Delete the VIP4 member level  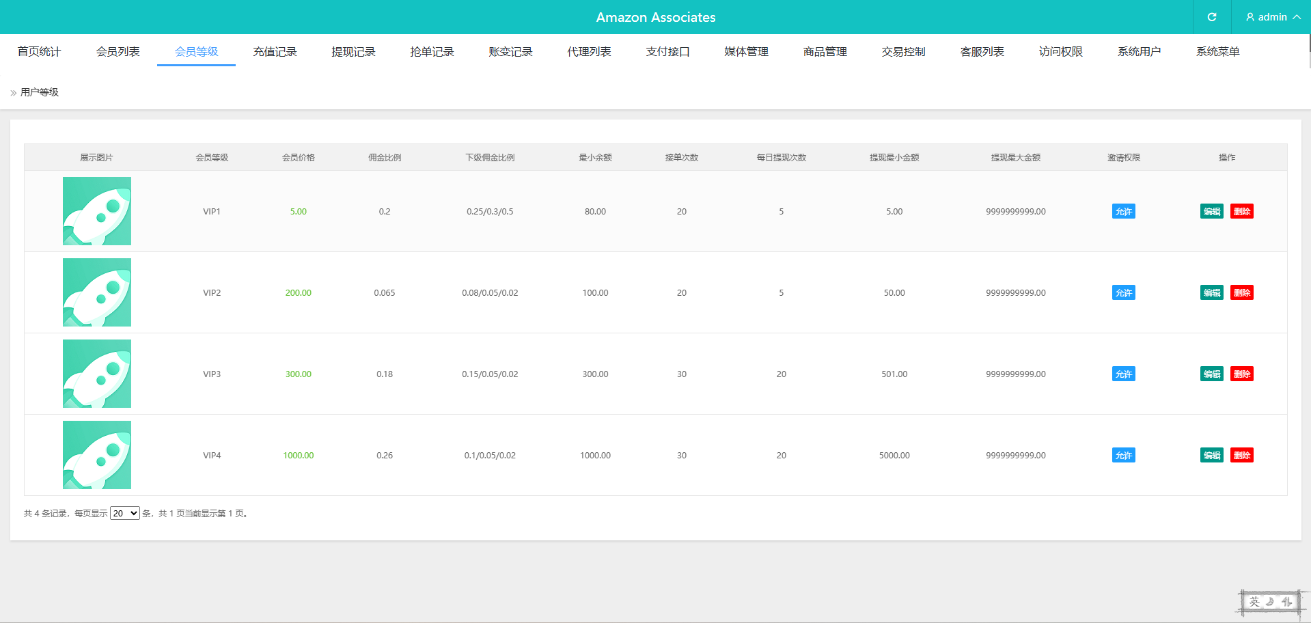pyautogui.click(x=1241, y=456)
